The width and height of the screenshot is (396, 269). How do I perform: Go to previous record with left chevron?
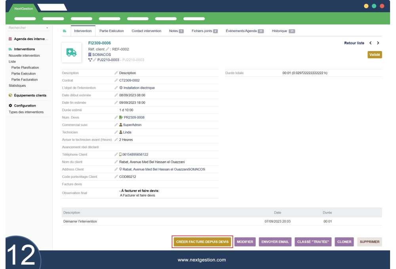coord(370,43)
